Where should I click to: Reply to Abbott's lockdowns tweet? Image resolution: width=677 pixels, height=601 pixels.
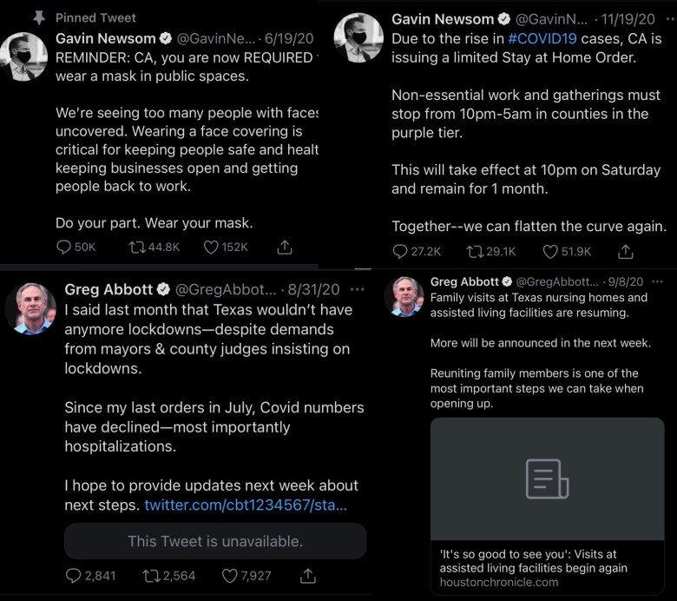(x=75, y=575)
